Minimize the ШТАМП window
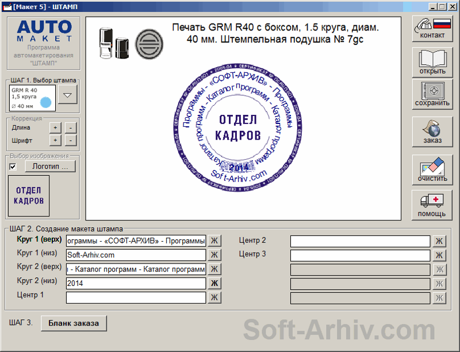The image size is (460, 352). coord(432,7)
